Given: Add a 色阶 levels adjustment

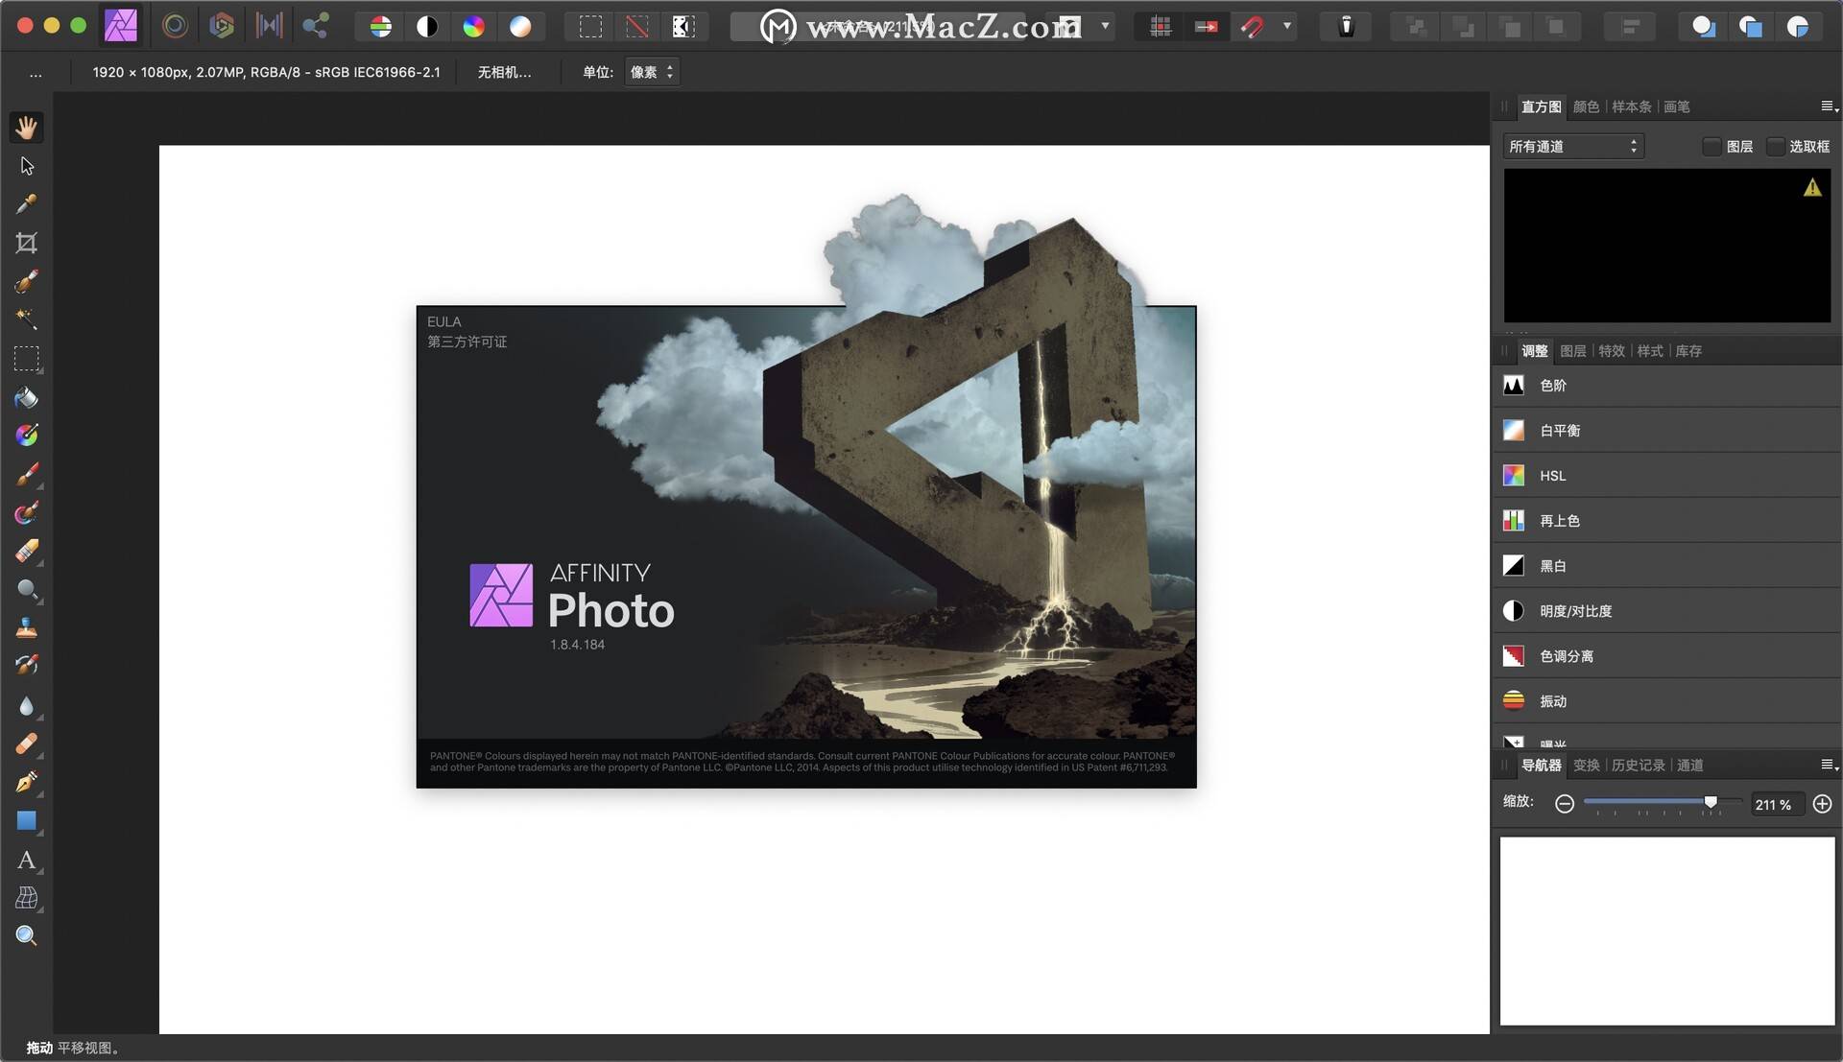Looking at the screenshot, I should point(1666,385).
